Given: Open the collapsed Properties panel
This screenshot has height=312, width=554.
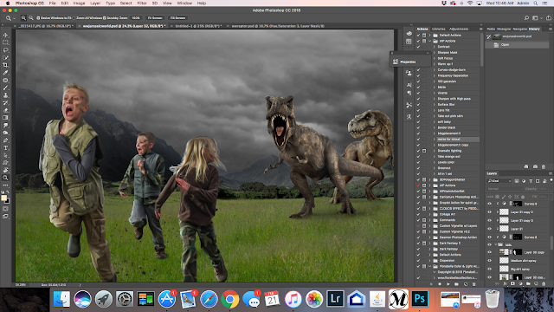Looking at the screenshot, I should (x=409, y=62).
